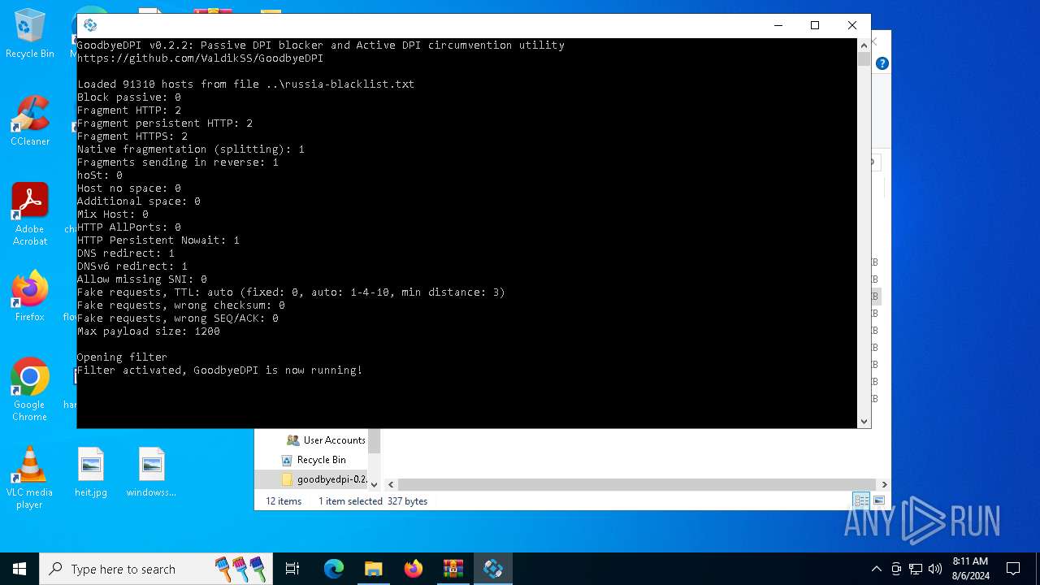Click the GoodbyeDPI console window title icon

coord(90,25)
